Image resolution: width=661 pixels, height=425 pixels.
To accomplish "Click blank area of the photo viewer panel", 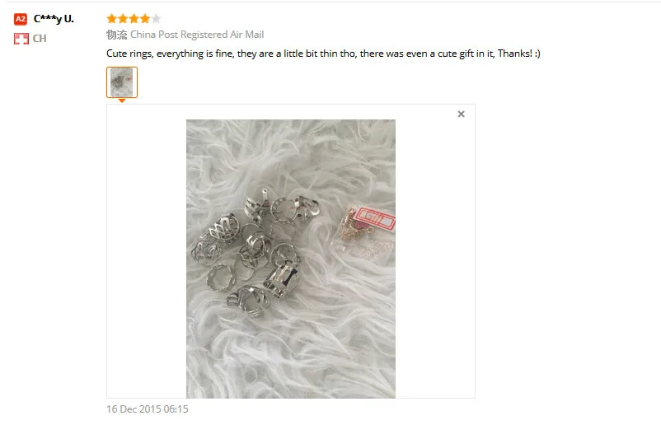I will tap(434, 253).
